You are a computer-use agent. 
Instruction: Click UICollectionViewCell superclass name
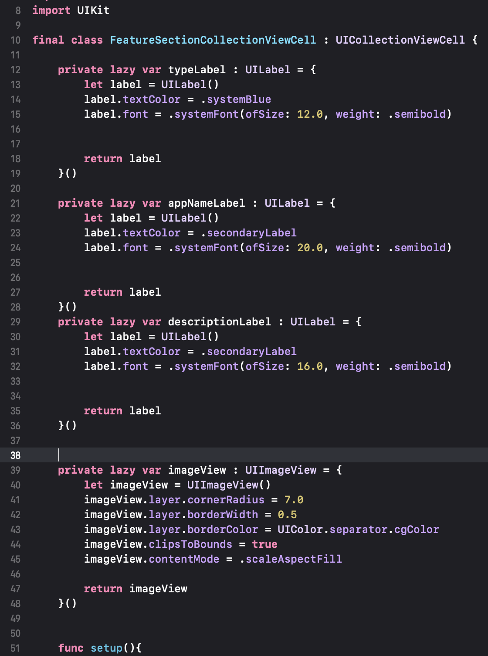click(x=400, y=40)
